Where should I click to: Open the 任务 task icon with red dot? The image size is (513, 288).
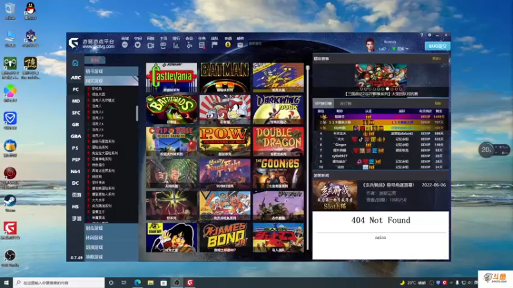(x=202, y=45)
